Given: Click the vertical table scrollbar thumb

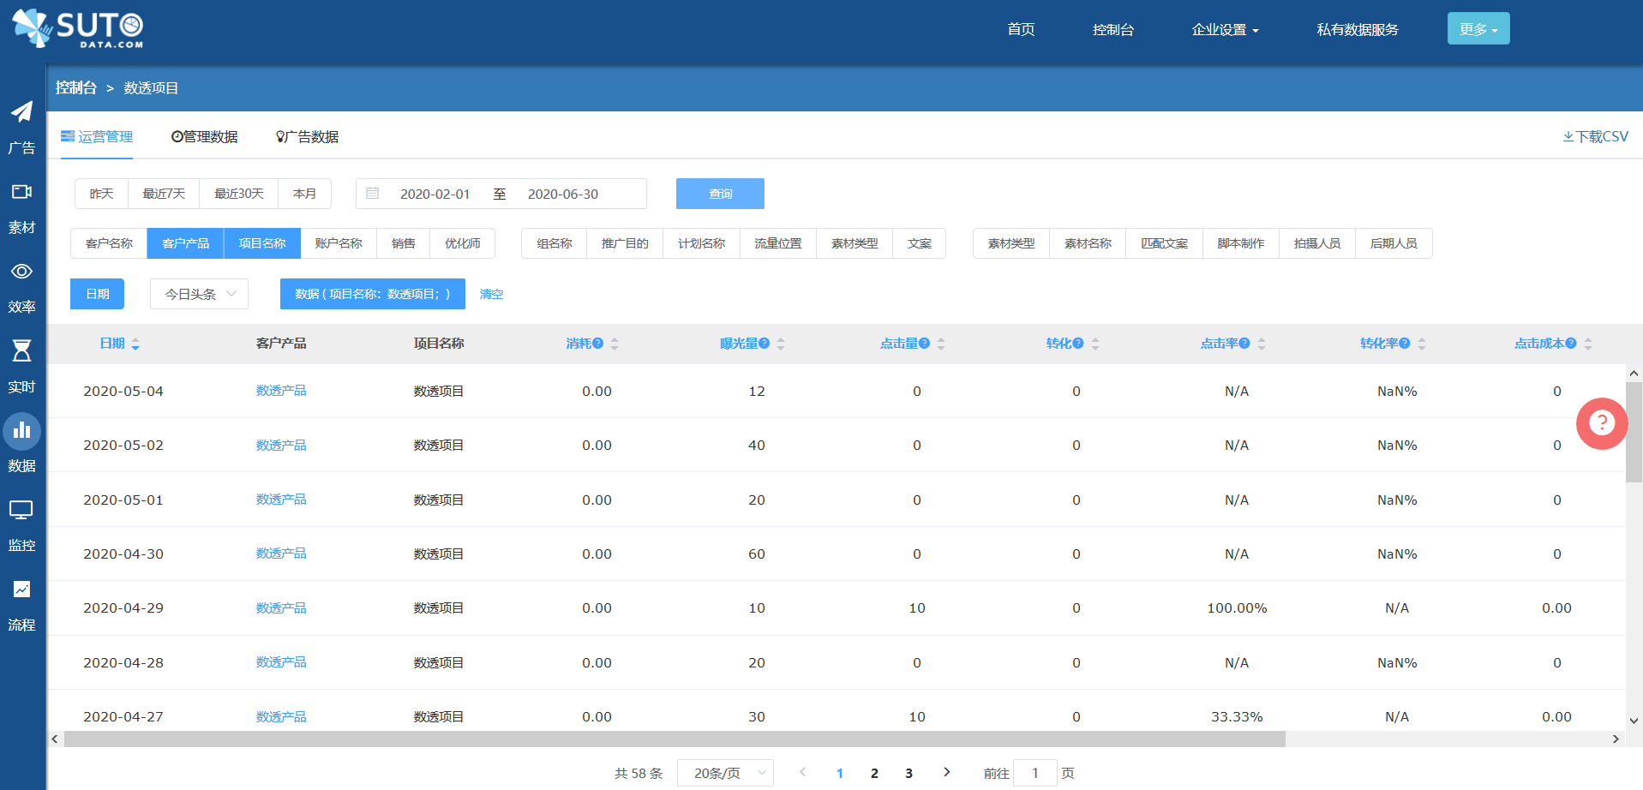Looking at the screenshot, I should pyautogui.click(x=1634, y=433).
